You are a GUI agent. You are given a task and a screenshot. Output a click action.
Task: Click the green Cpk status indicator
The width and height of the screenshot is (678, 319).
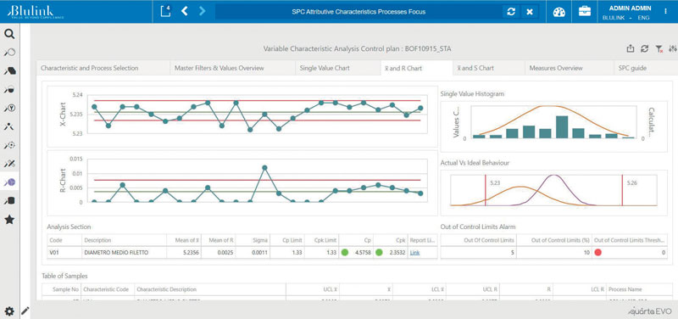pyautogui.click(x=379, y=252)
